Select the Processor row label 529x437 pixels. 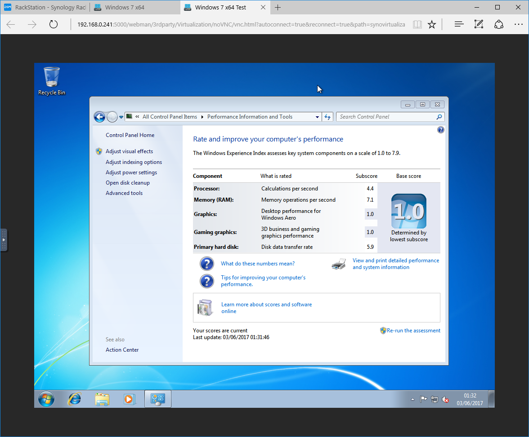[x=207, y=189]
